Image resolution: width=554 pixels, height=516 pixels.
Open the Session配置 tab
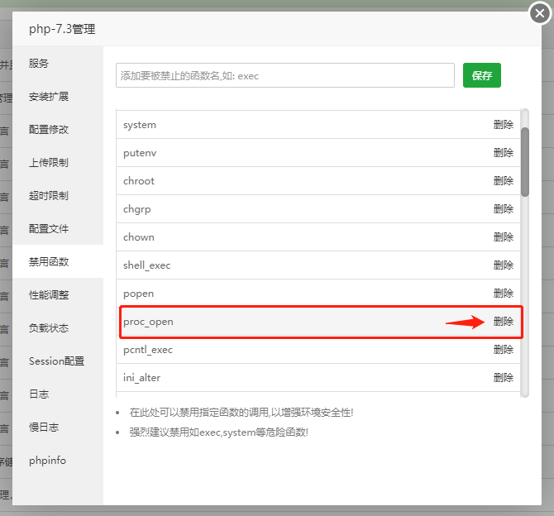click(56, 361)
